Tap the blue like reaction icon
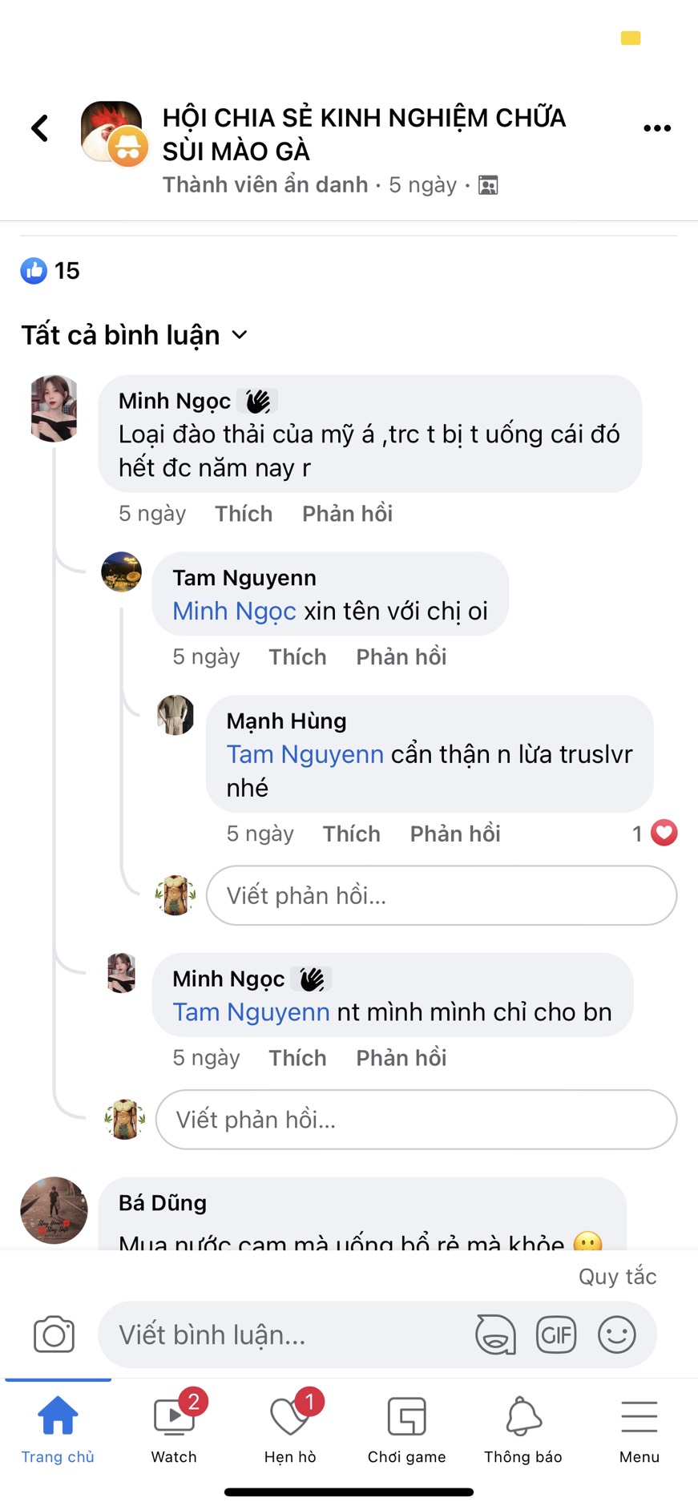 [x=34, y=271]
